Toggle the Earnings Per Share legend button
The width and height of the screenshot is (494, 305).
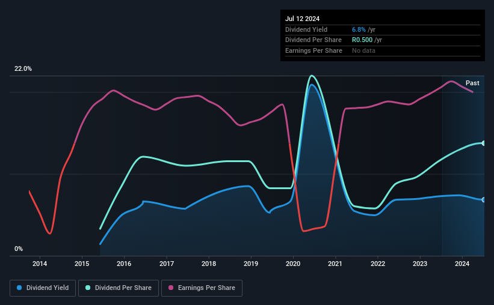tap(202, 288)
